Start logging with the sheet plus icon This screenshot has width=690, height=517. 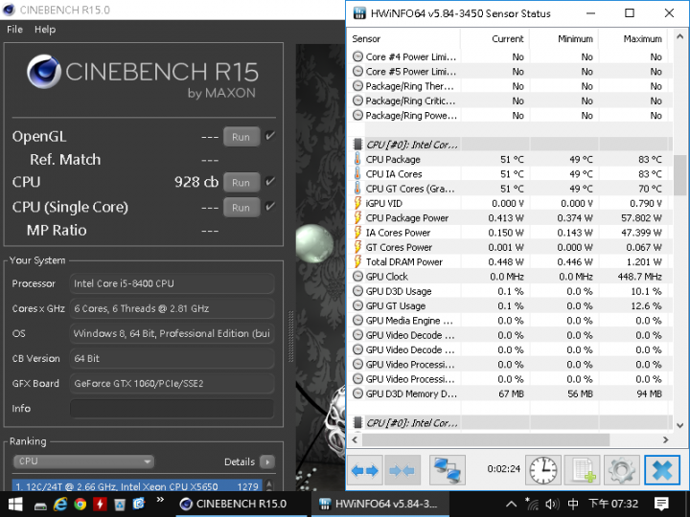click(583, 470)
